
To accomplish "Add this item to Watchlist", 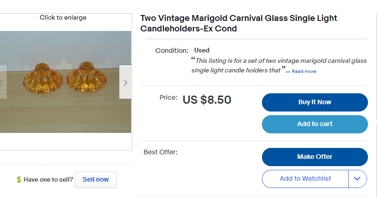I will (305, 179).
